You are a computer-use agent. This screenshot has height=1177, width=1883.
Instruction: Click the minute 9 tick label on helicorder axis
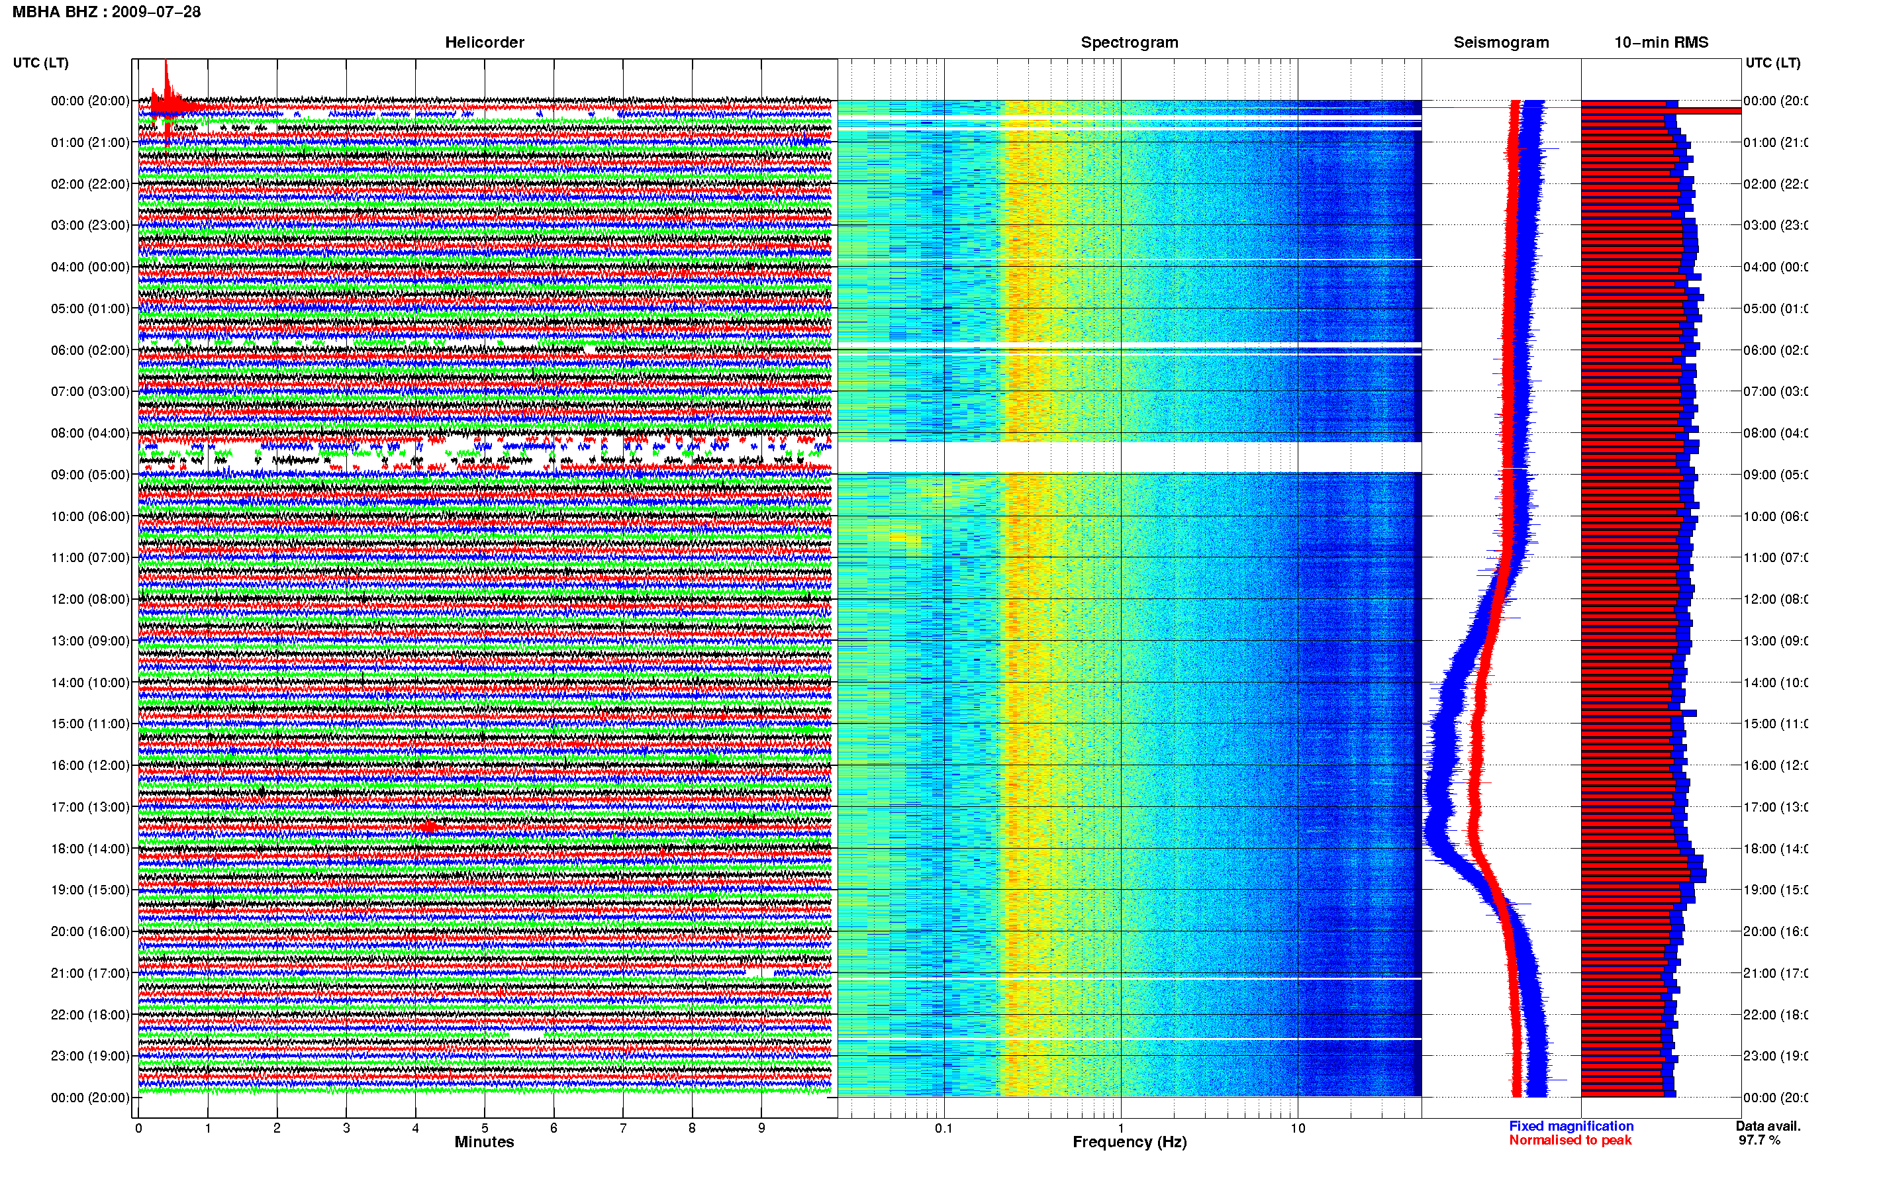click(x=761, y=1128)
